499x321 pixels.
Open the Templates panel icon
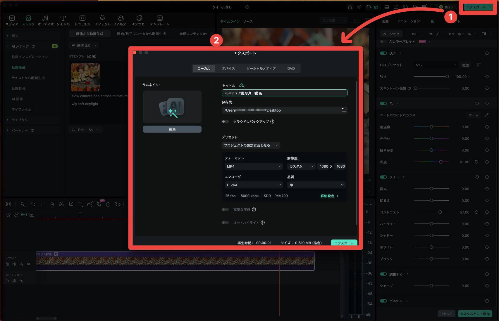[159, 20]
